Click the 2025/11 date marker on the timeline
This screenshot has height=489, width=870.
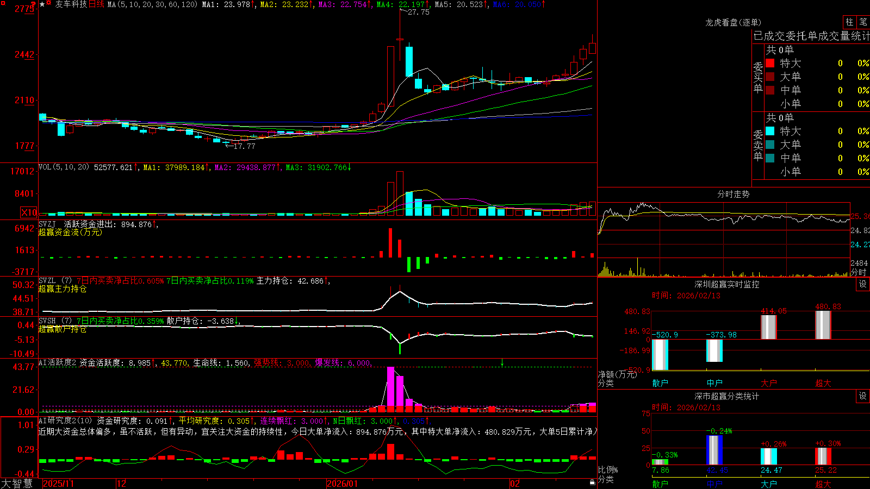click(58, 484)
